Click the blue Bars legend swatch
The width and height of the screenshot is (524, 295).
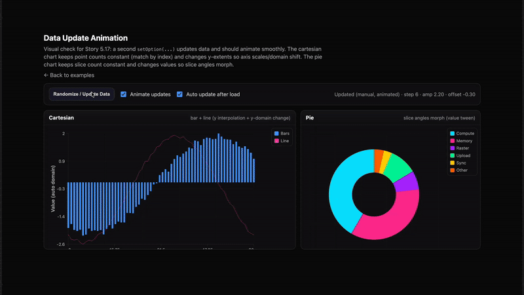pos(276,134)
